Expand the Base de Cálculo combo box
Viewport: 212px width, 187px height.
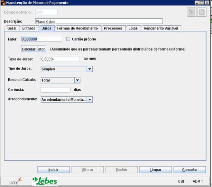pyautogui.click(x=77, y=80)
